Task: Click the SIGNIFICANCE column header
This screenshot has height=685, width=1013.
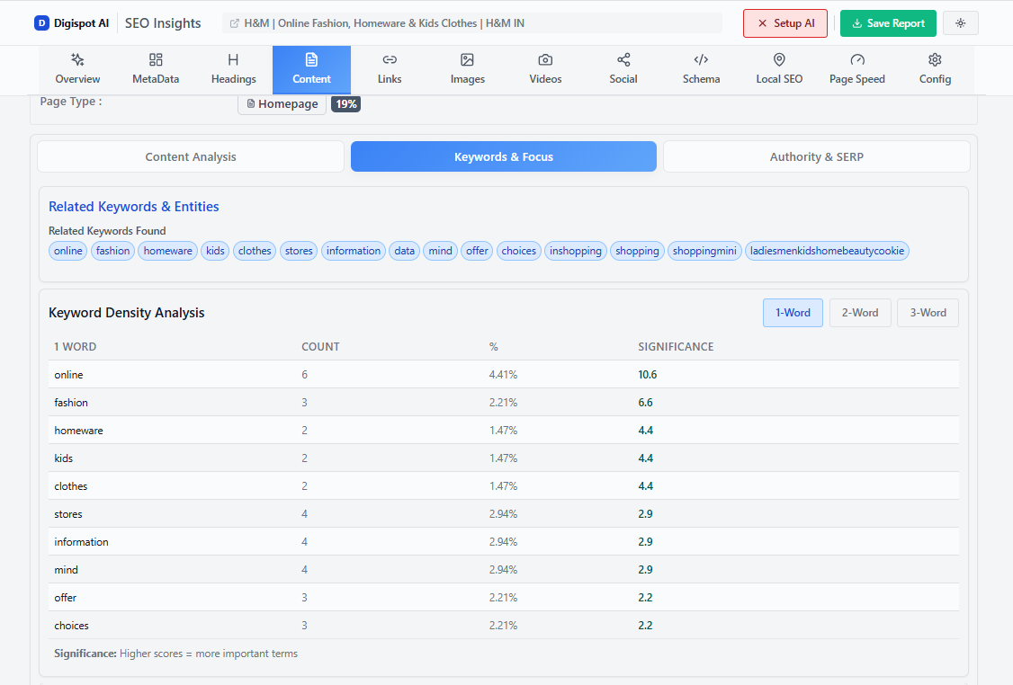Action: [x=676, y=347]
